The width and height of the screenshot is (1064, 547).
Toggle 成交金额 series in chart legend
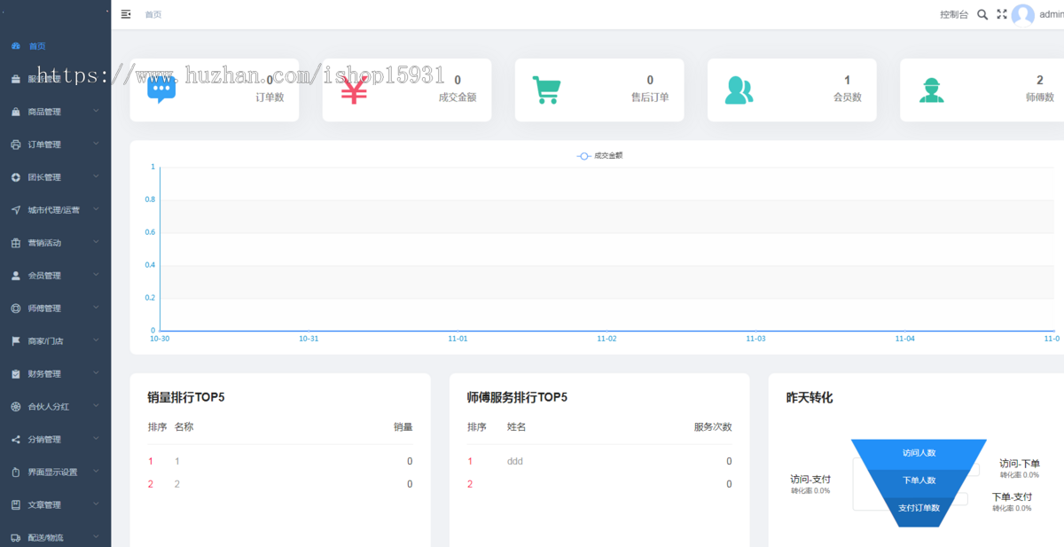click(600, 155)
